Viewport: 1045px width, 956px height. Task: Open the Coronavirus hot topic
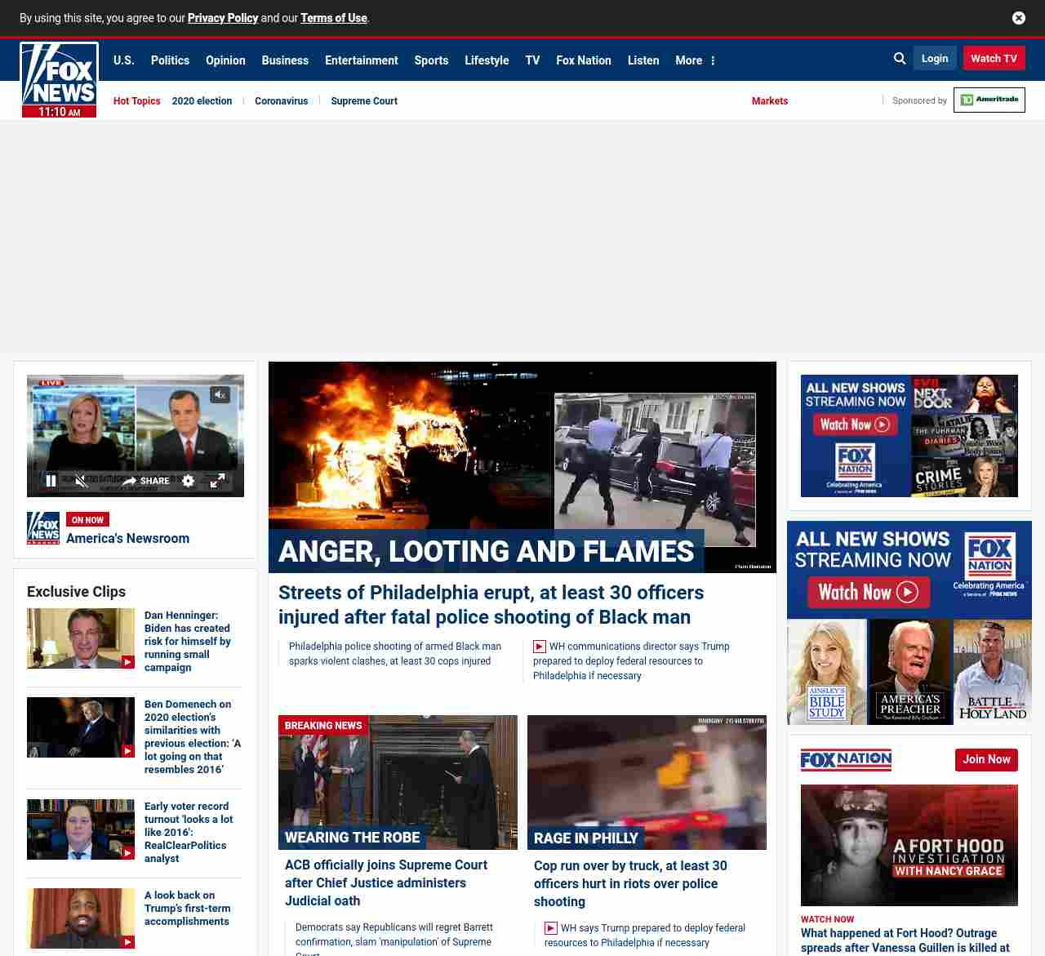click(x=281, y=101)
